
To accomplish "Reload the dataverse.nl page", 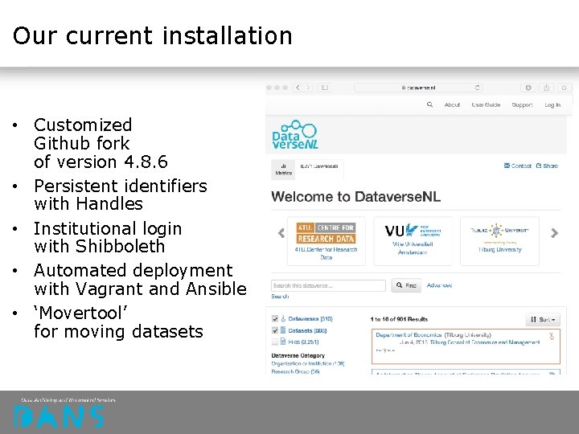I will (x=477, y=88).
